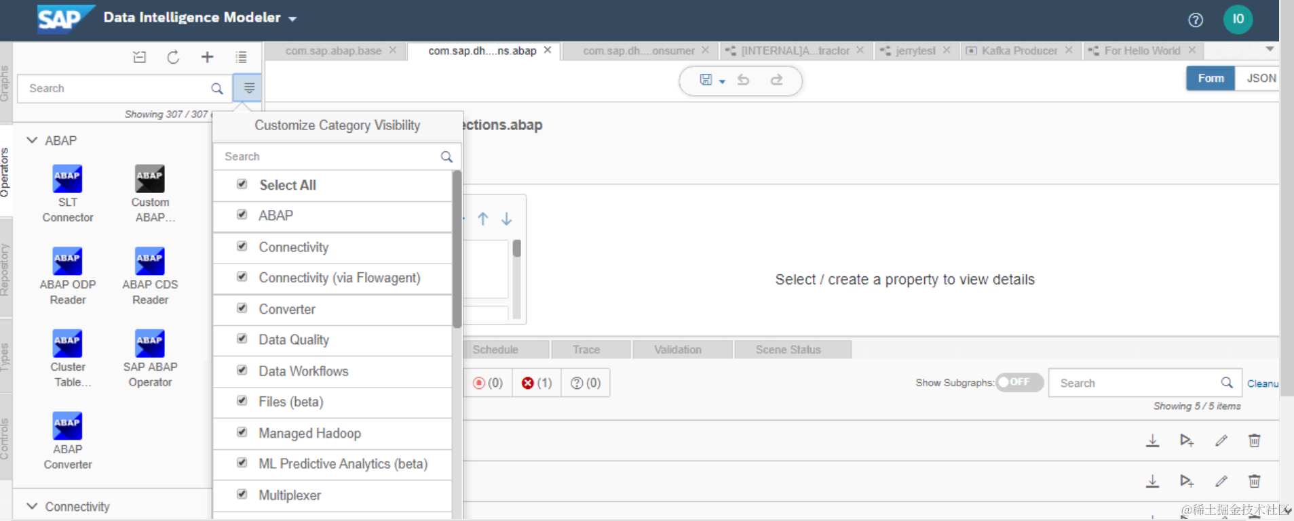Delete first row with trash icon
Viewport: 1294px width, 521px height.
pos(1255,441)
